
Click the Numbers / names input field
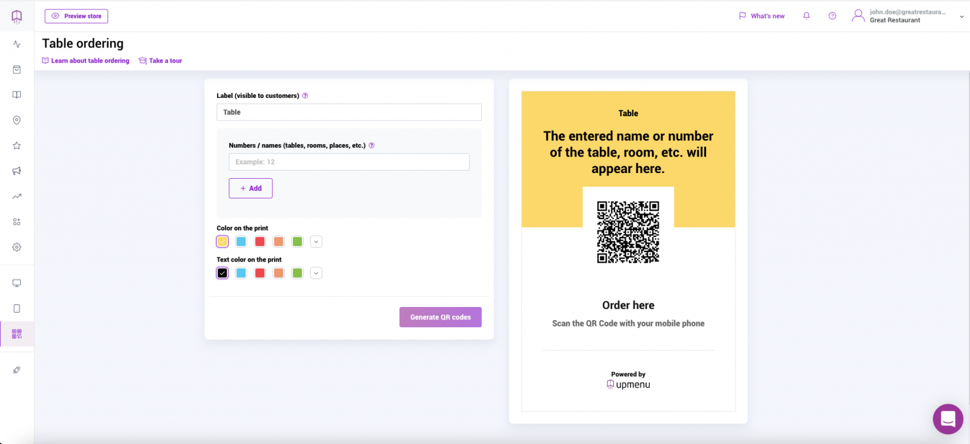pyautogui.click(x=349, y=162)
